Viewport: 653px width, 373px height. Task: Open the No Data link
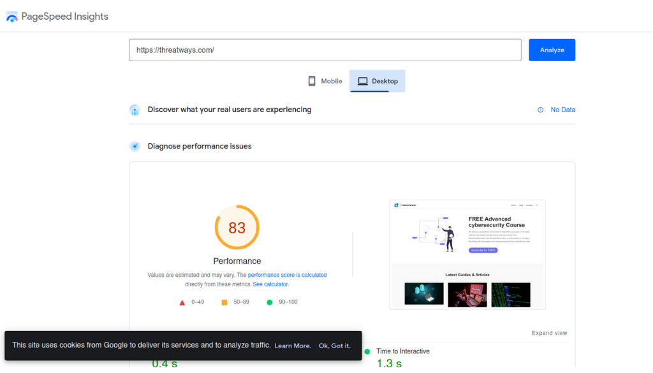[562, 110]
